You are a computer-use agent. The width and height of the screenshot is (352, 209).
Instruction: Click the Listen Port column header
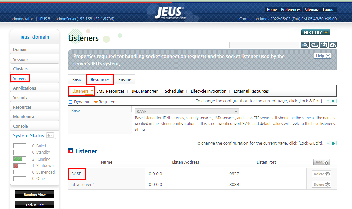(x=266, y=162)
